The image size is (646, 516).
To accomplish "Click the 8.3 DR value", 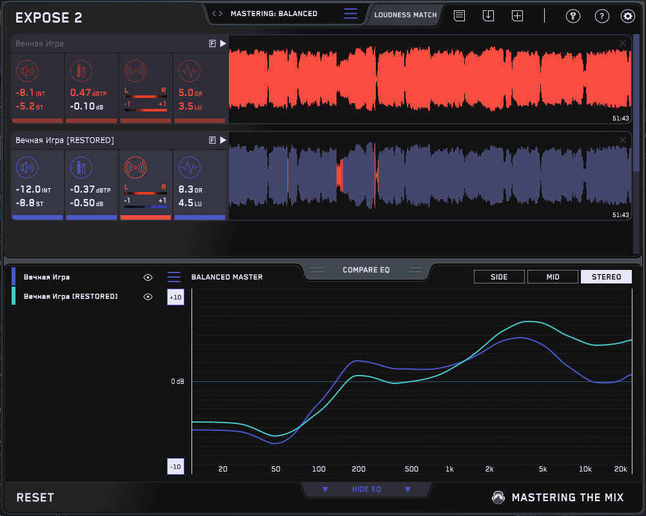I will coord(190,190).
